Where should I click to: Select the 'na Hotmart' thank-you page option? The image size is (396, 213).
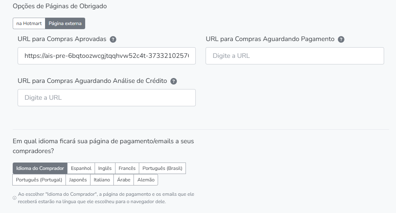click(29, 23)
